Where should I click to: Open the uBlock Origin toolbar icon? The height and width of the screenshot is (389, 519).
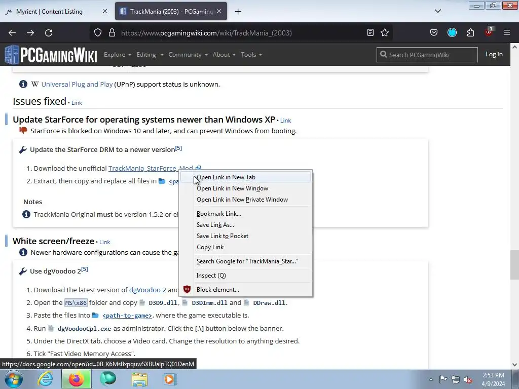[x=489, y=32]
